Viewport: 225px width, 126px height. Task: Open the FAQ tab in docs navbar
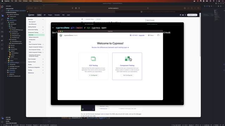63,15
